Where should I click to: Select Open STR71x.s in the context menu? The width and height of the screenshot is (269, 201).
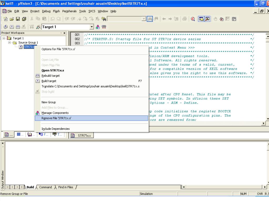pos(91,70)
